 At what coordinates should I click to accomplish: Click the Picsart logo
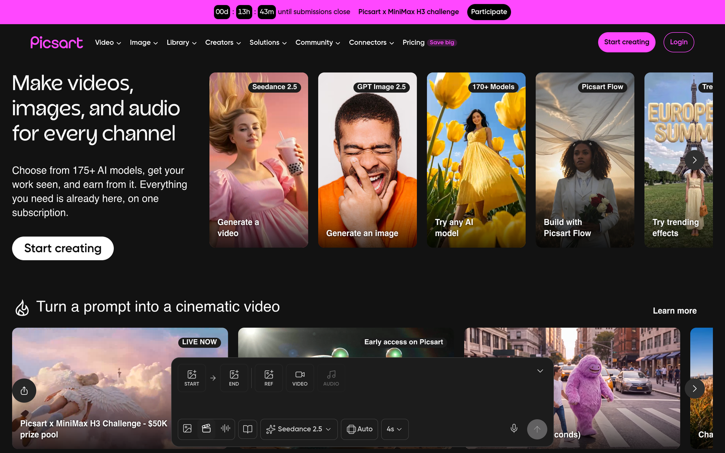(57, 42)
